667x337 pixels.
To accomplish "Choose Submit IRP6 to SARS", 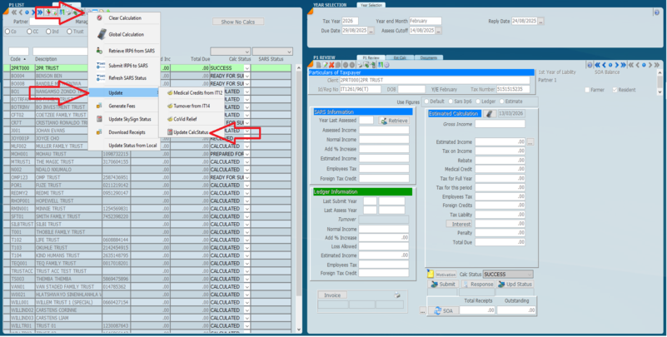I will click(99, 65).
